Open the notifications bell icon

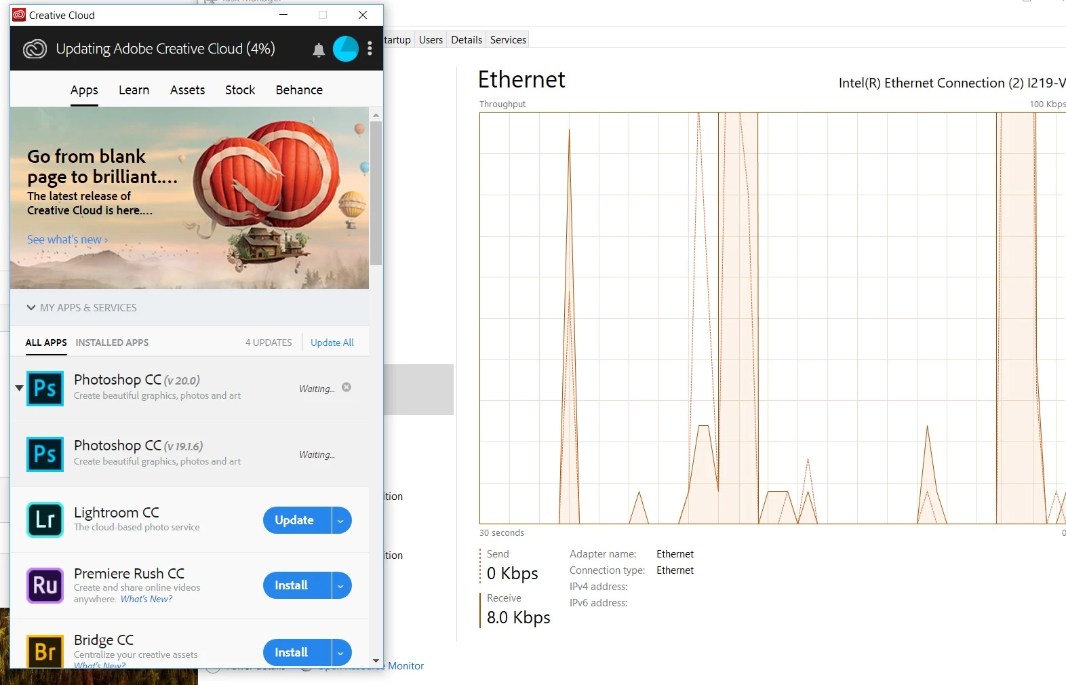[x=319, y=50]
